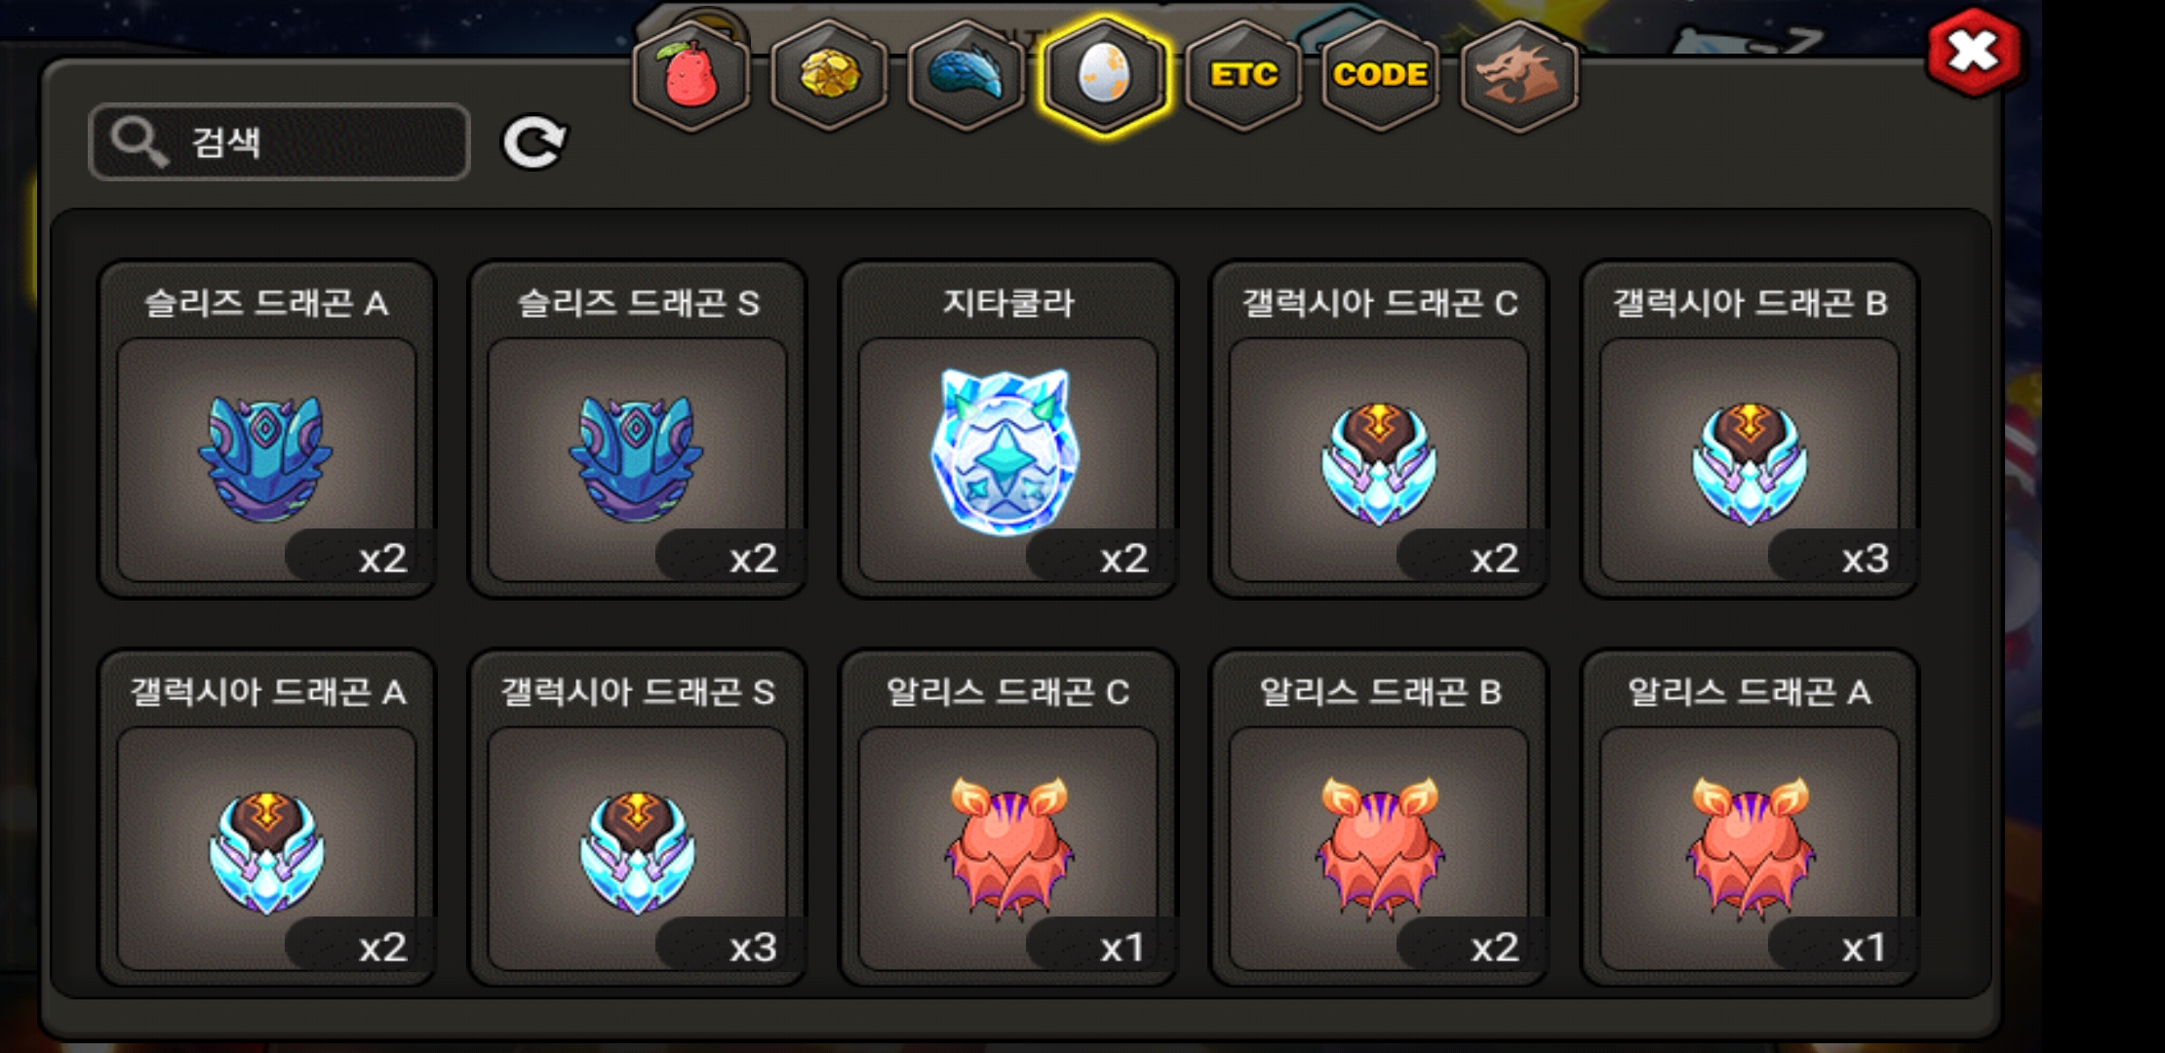2165x1053 pixels.
Task: Open the red fruit food tab
Action: pyautogui.click(x=690, y=75)
